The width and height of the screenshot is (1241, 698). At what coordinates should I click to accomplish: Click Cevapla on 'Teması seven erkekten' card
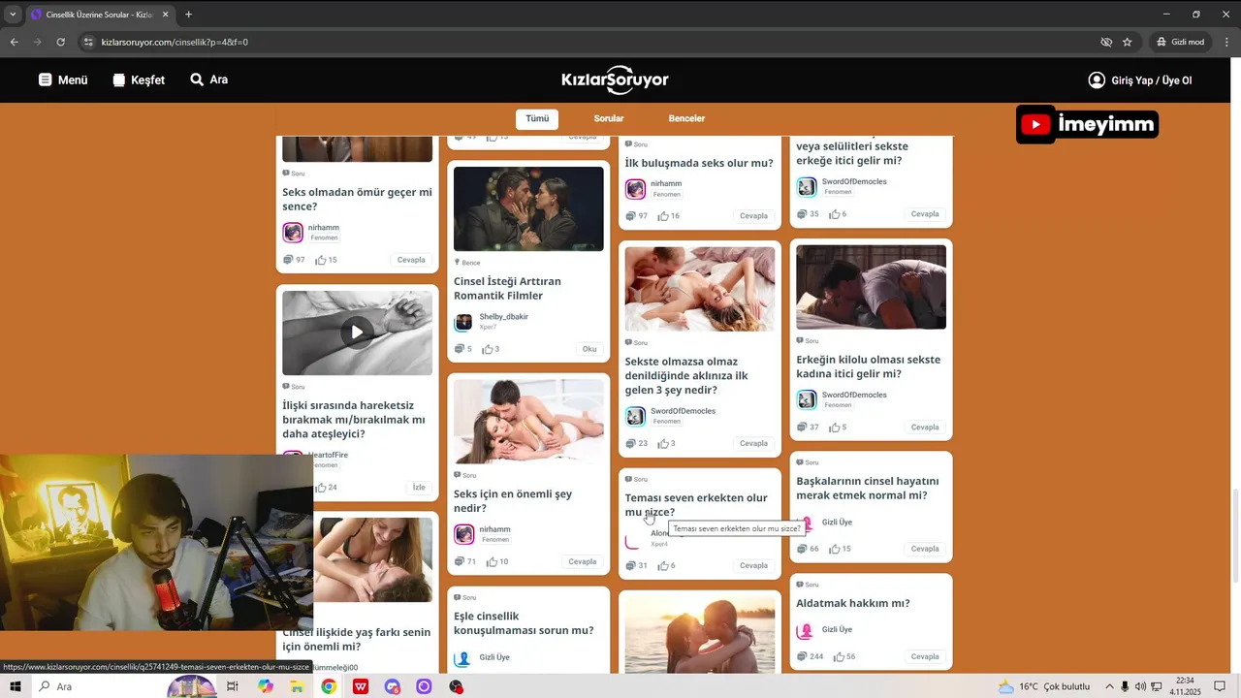(754, 565)
